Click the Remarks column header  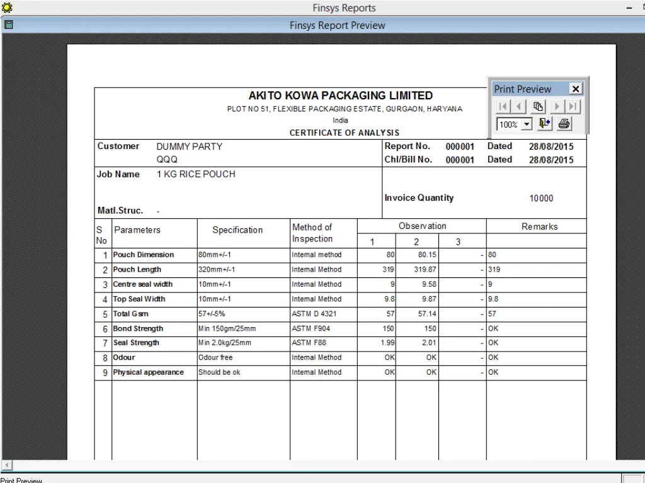(x=539, y=226)
